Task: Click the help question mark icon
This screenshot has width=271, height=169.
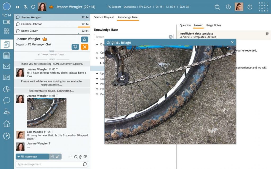Action: [228, 7]
